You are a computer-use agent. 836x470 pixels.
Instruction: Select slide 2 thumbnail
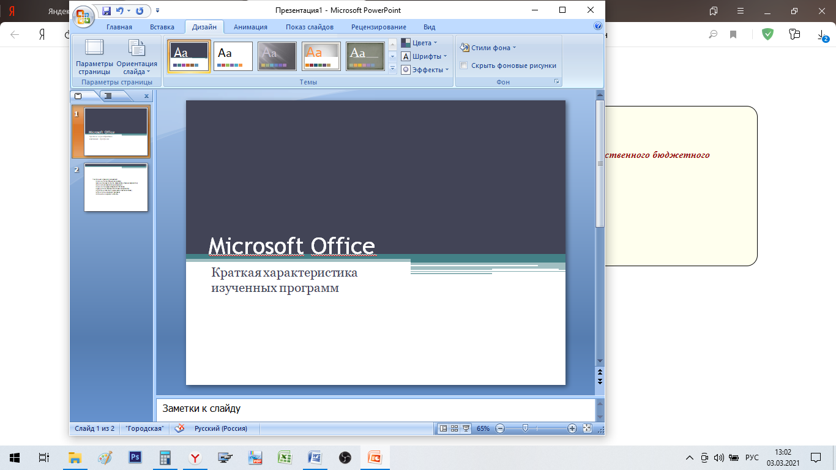116,187
